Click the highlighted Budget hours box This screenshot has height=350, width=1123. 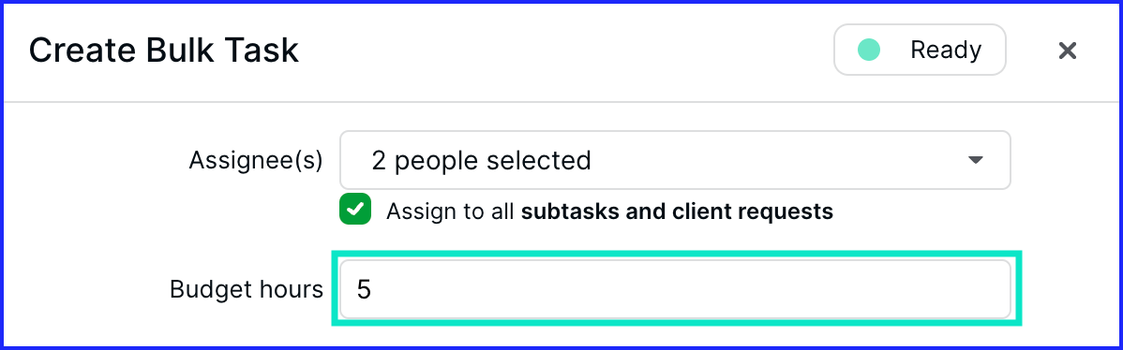click(677, 288)
